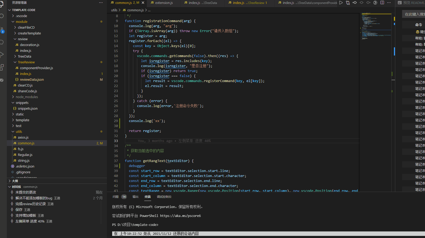Collapse the 时间线 timeline section

click(x=9, y=187)
